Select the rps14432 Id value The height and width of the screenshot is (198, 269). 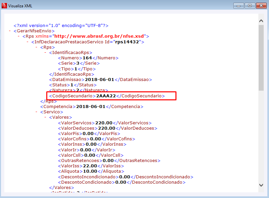(x=127, y=42)
